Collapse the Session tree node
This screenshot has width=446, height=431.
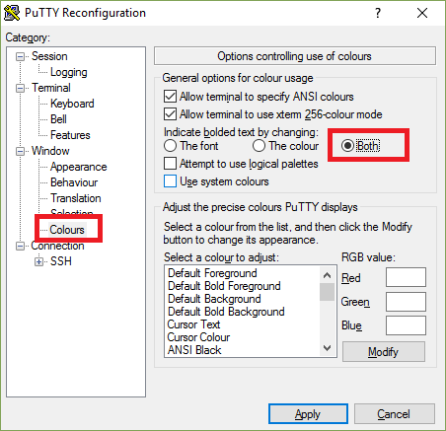point(21,57)
